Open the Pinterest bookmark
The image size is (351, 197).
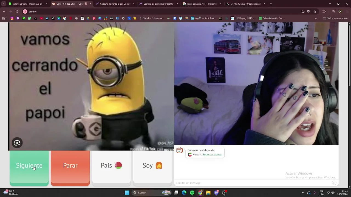tap(94, 18)
